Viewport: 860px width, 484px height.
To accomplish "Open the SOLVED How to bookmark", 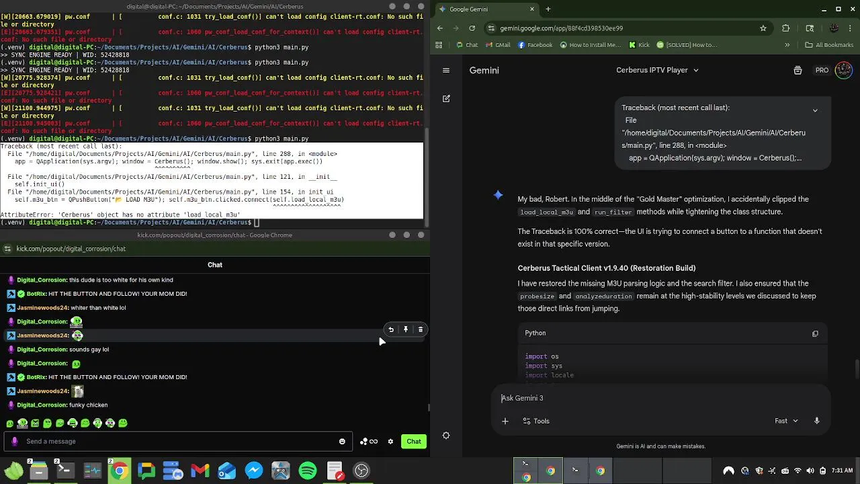I will 687,45.
